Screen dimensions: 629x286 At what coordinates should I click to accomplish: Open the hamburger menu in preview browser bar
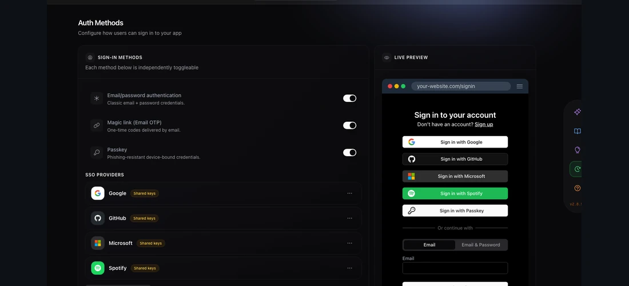pos(519,86)
